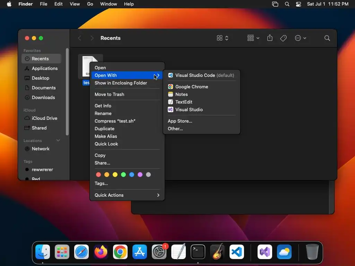This screenshot has width=355, height=266.
Task: Select Show in Enclosing Folder
Action: point(127,83)
